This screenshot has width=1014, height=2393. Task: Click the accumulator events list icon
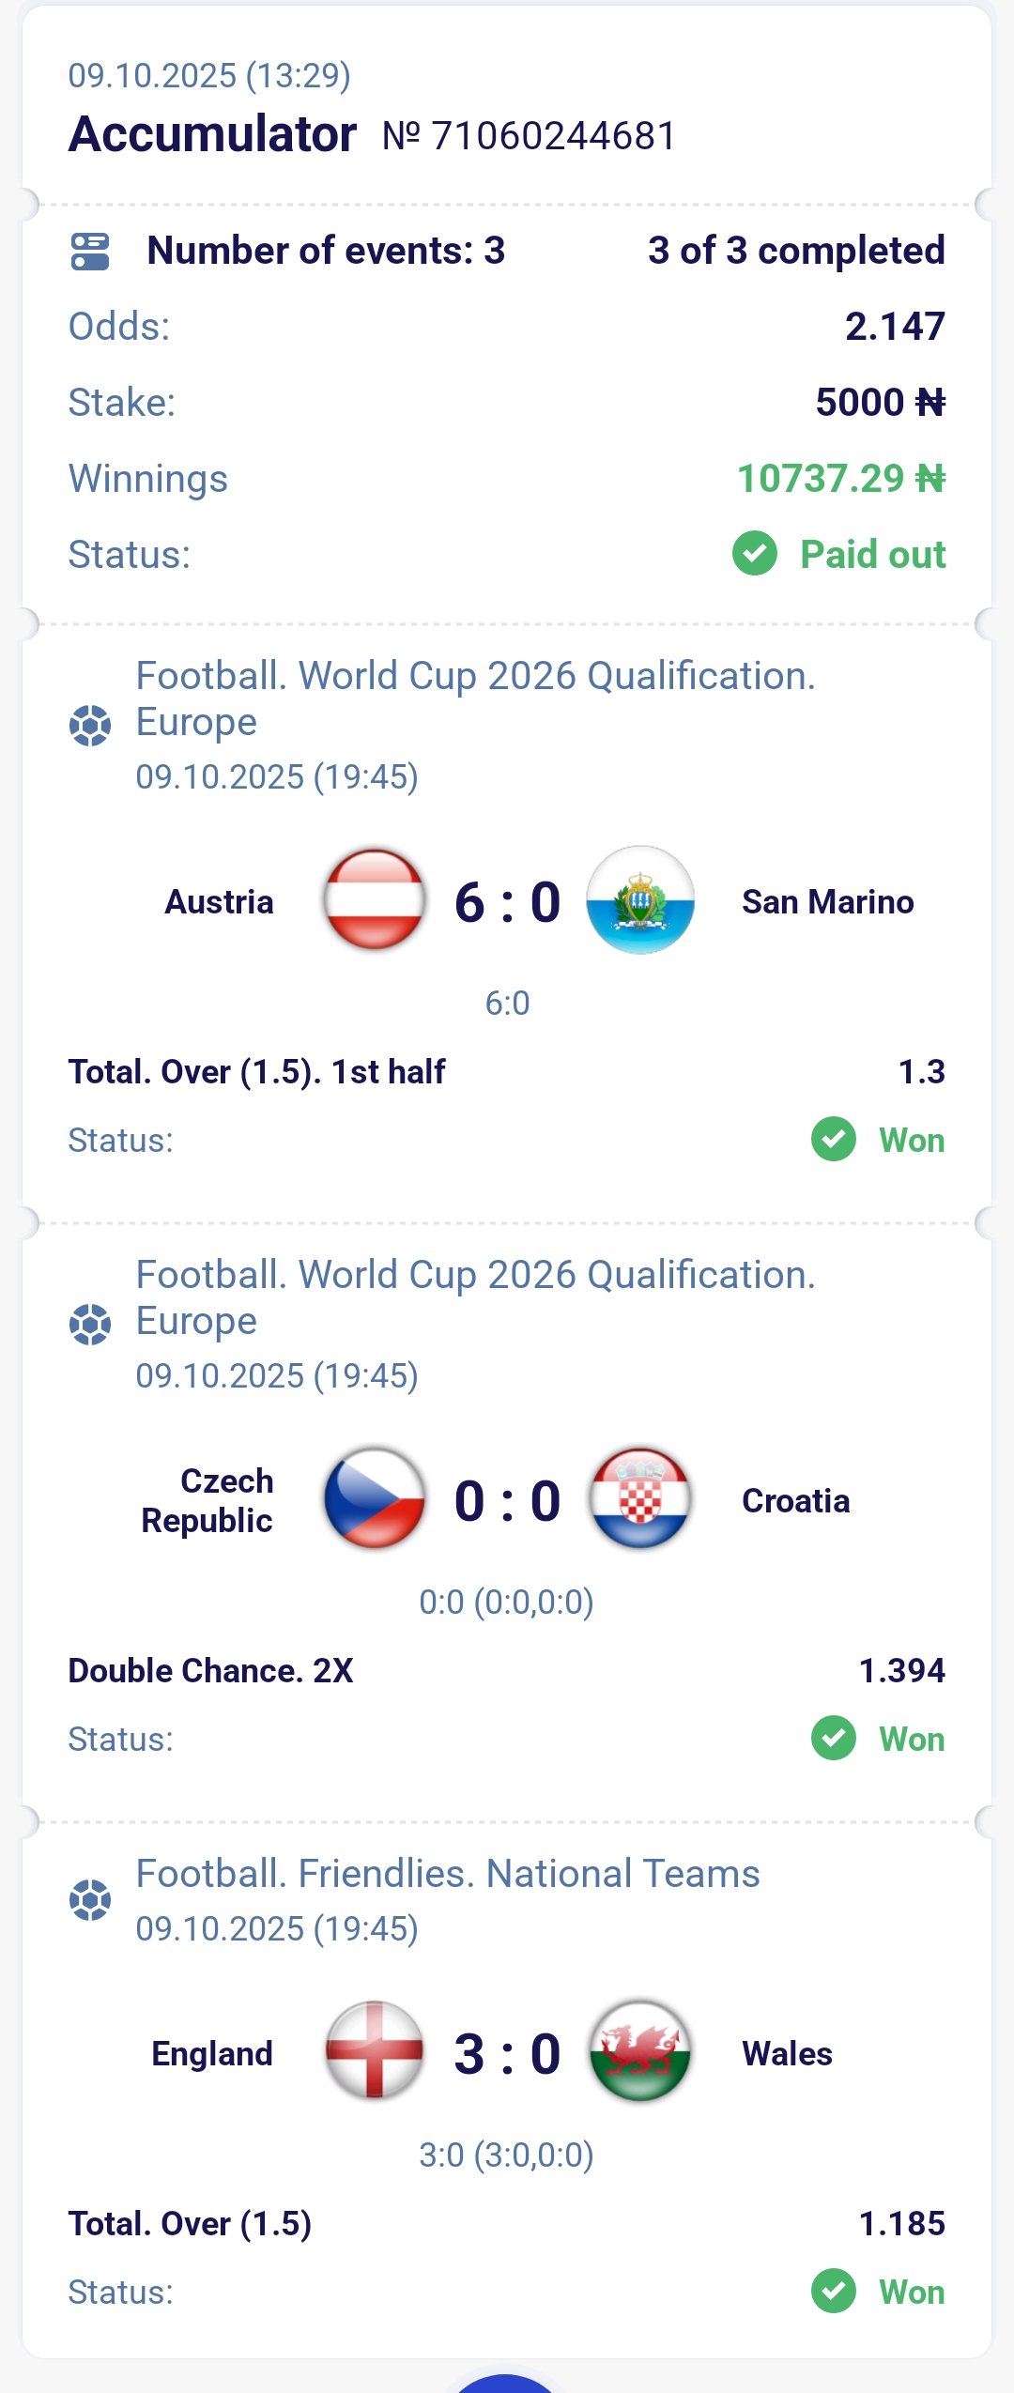click(90, 252)
